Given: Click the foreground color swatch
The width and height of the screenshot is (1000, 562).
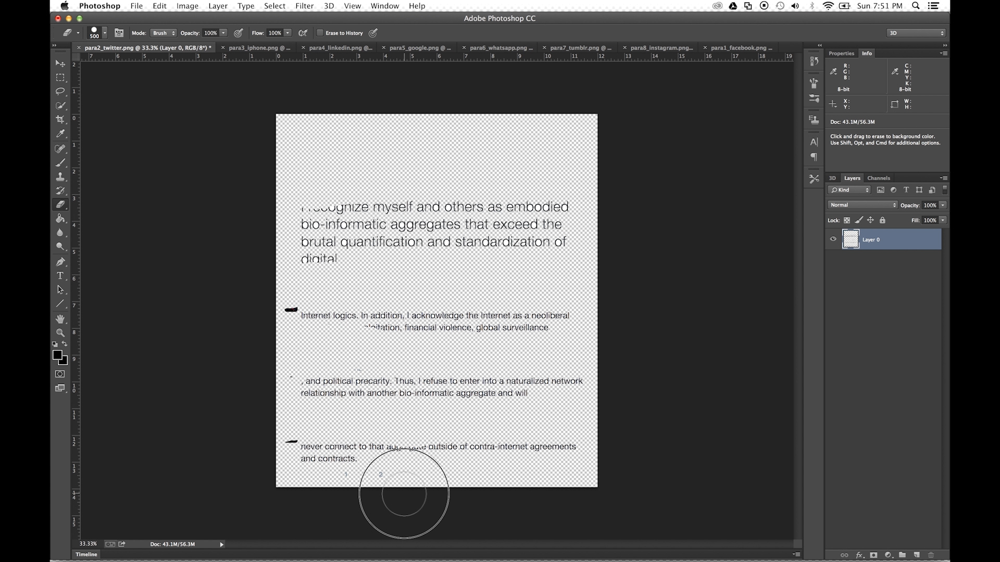Looking at the screenshot, I should [x=57, y=355].
